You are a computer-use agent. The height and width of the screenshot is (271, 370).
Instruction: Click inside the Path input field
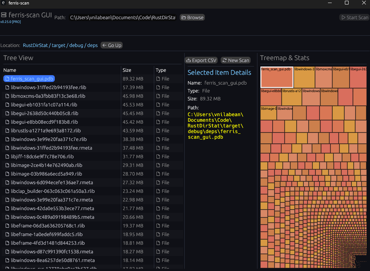123,18
